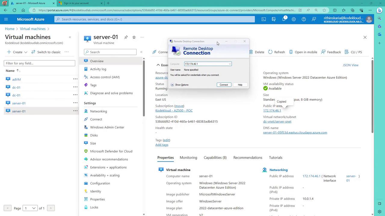Open the Computer dropdown in Remote Desktop Connection

point(230,64)
